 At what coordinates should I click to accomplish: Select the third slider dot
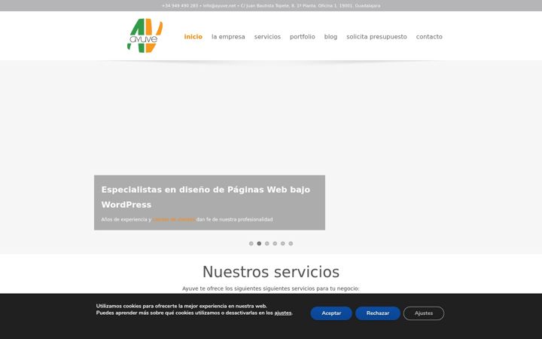(266, 243)
